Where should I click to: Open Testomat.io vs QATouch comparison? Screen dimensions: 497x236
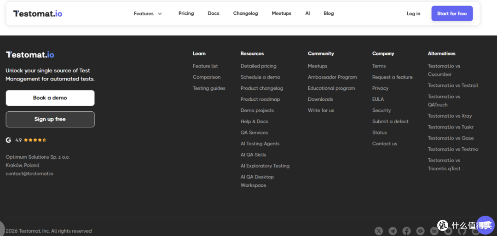(x=444, y=100)
